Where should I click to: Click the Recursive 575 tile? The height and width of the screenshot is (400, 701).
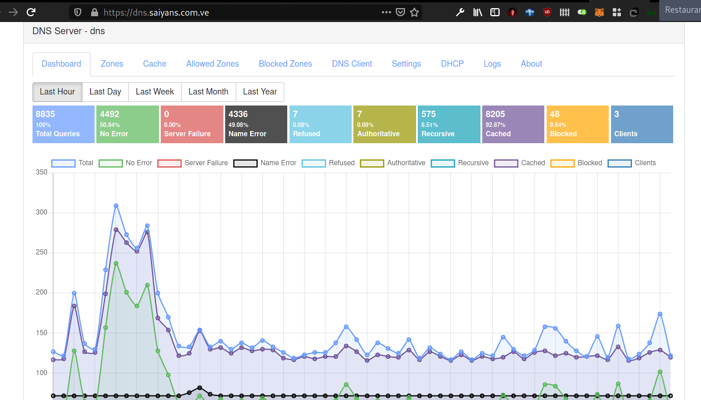(x=449, y=124)
